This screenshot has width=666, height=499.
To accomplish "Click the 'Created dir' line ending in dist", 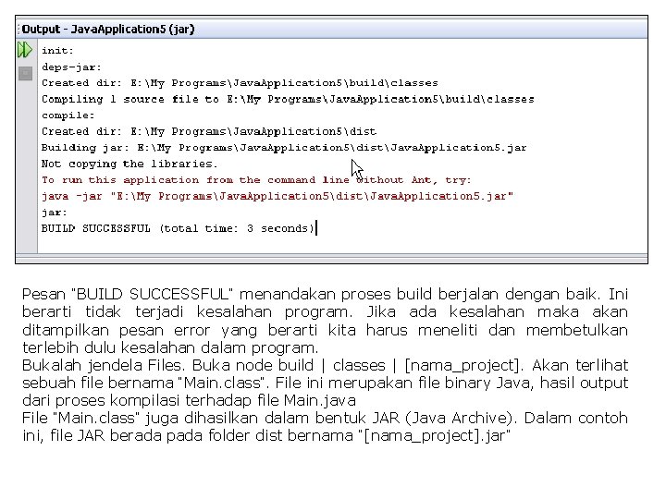I will tap(209, 131).
